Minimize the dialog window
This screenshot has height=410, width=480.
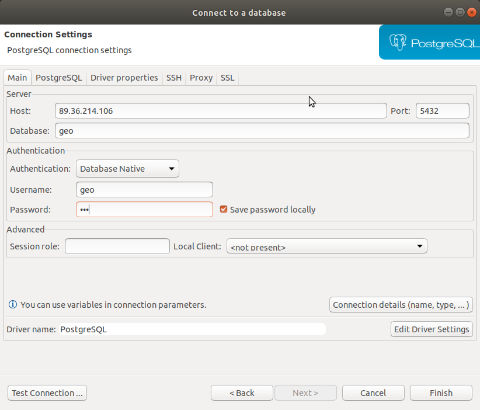click(448, 12)
